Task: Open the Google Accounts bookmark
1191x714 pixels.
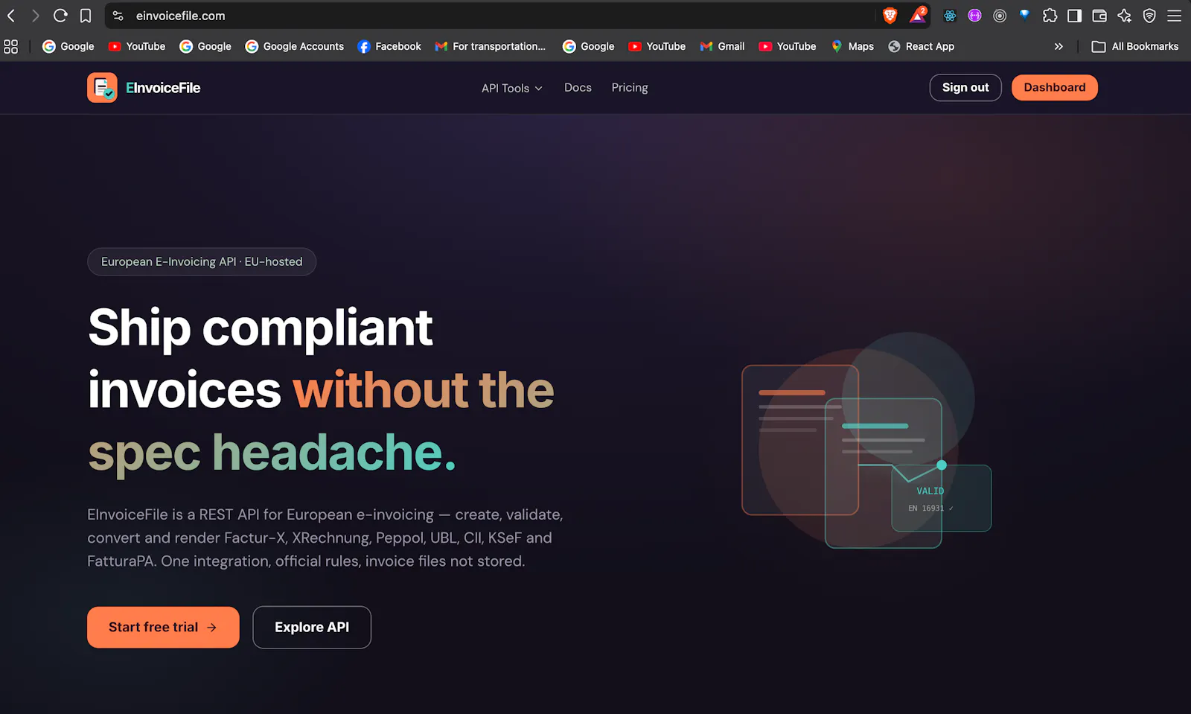Action: 295,46
